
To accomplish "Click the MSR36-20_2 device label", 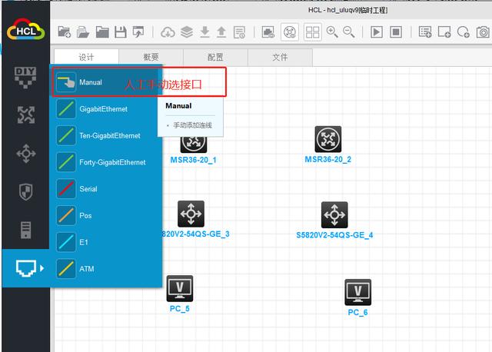I will point(328,159).
